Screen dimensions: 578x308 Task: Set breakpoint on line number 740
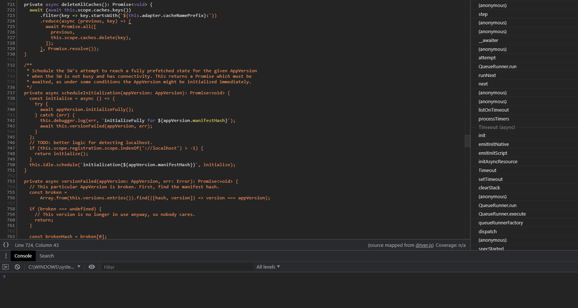tap(11, 109)
